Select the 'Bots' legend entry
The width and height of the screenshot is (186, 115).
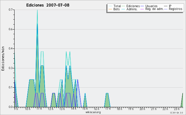[116, 9]
